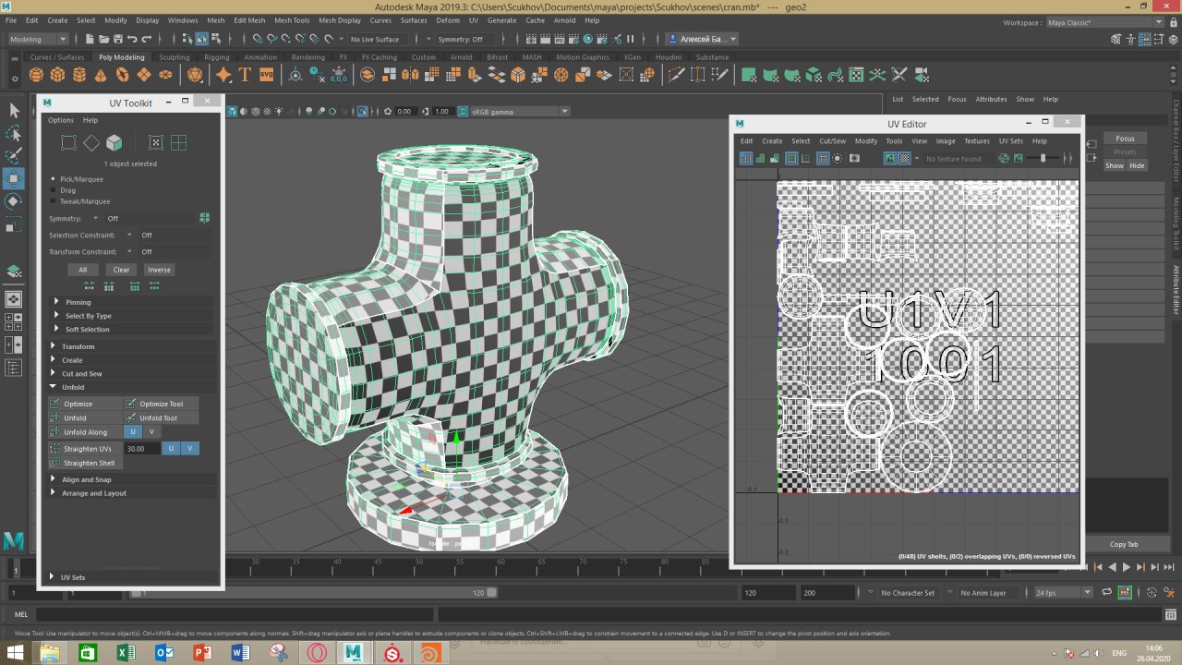Image resolution: width=1182 pixels, height=665 pixels.
Task: Toggle the wireframe display icon in UV Editor
Action: pyautogui.click(x=745, y=159)
